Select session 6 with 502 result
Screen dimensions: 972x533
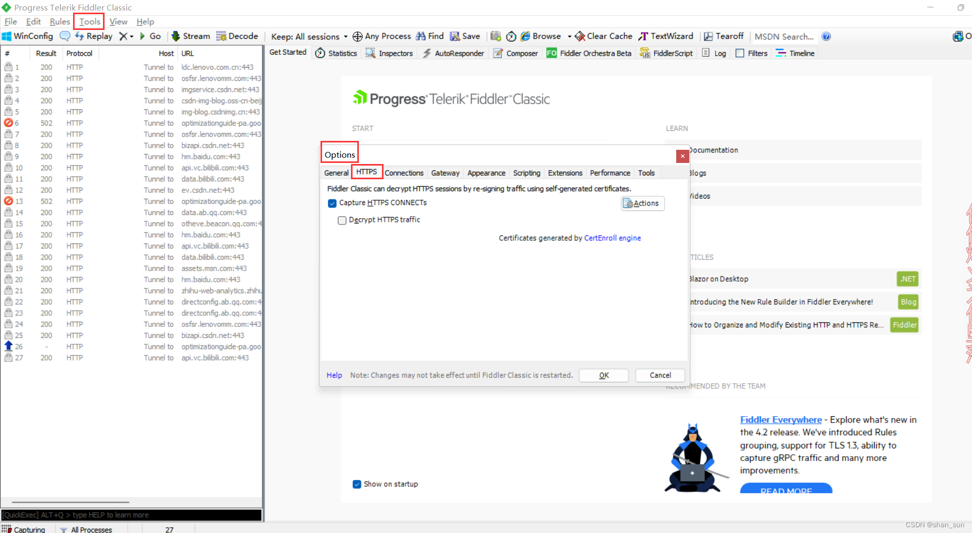tap(131, 123)
